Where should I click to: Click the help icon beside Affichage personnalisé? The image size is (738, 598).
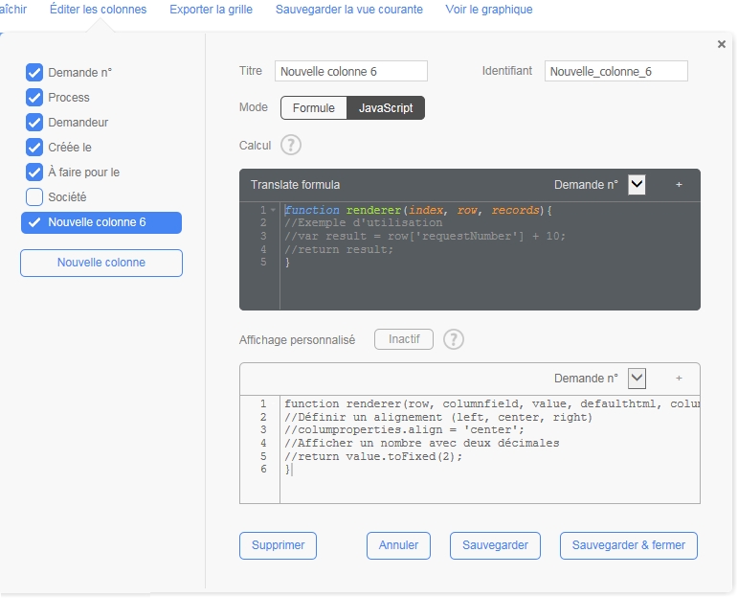(454, 340)
